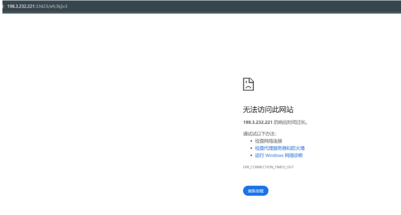
Task: Click the sad page error icon
Action: point(248,84)
